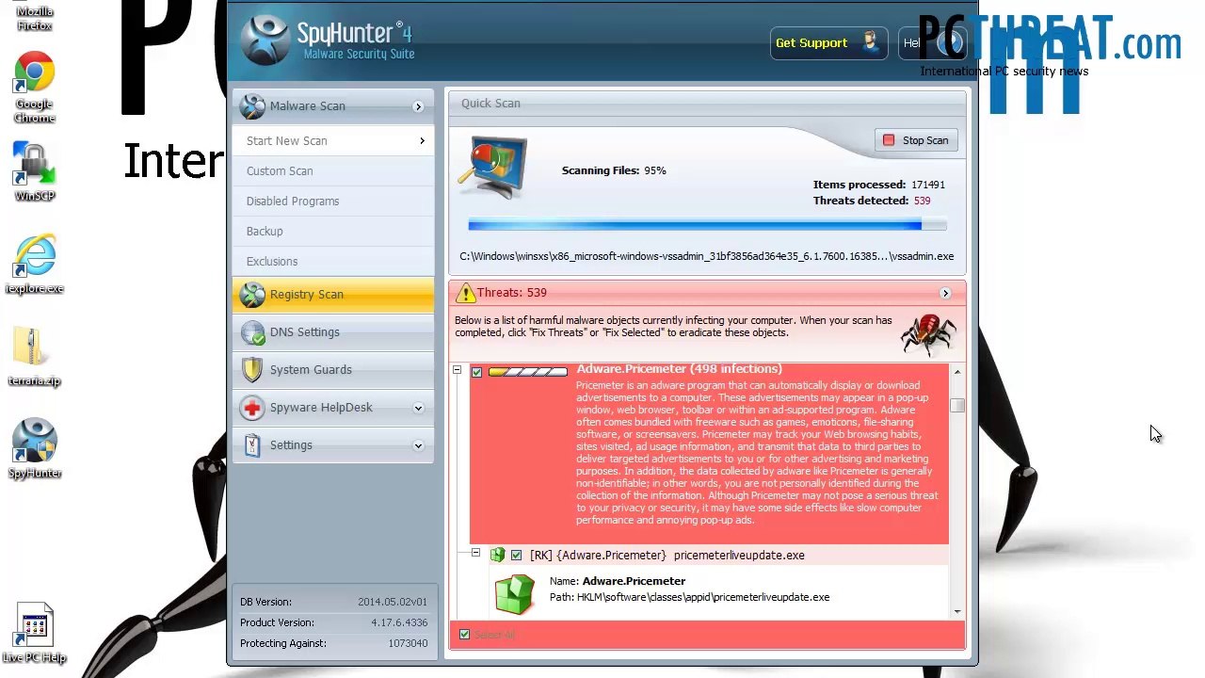Screen dimensions: 1205x678
Task: Click Protecting Against 1073040 value
Action: pyautogui.click(x=408, y=643)
